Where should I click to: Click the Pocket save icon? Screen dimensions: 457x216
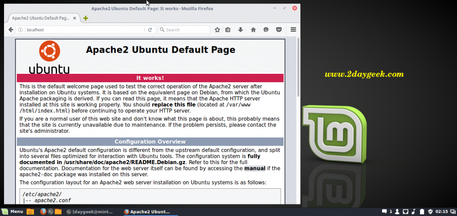coord(278,30)
